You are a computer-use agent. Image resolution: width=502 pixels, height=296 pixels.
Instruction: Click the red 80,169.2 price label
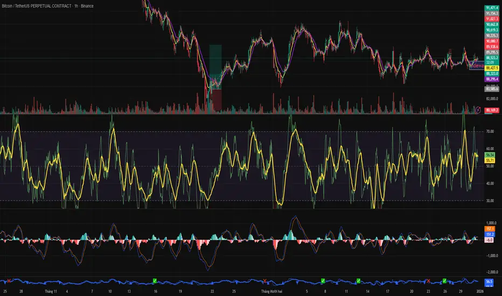click(x=492, y=110)
